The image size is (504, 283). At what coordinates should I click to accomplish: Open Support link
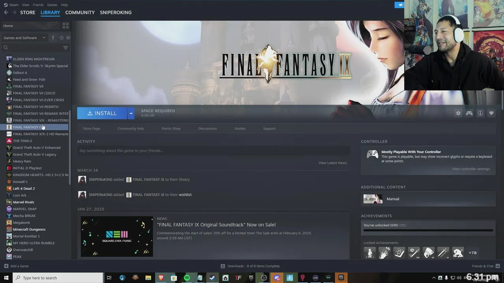click(x=269, y=129)
